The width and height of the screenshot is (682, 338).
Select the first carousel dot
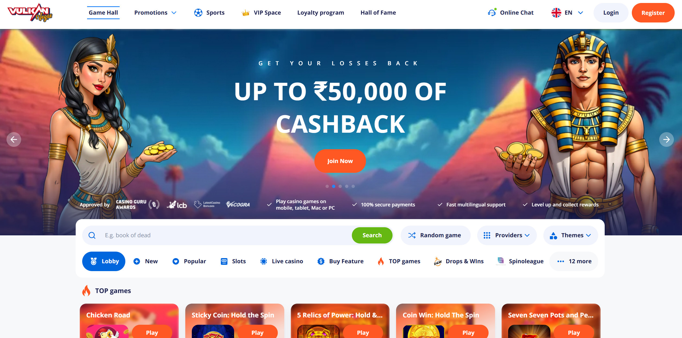click(327, 186)
